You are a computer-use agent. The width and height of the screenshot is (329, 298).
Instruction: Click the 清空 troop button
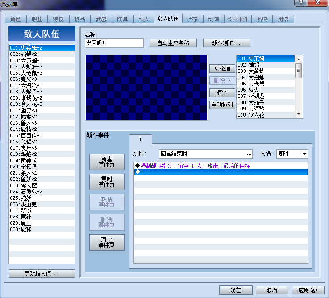(222, 92)
